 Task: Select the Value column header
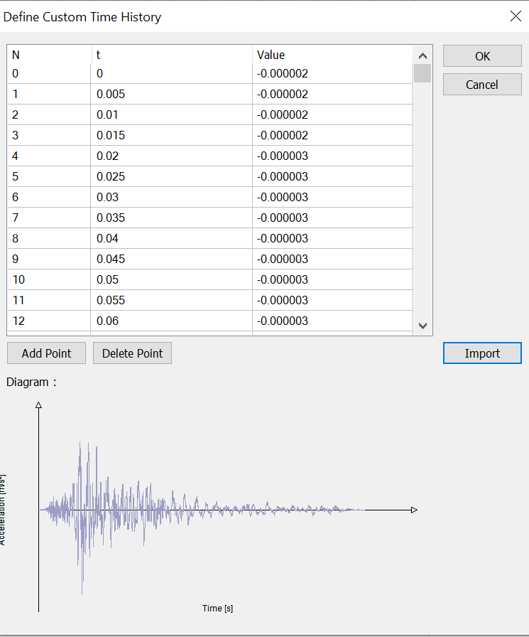[x=332, y=55]
